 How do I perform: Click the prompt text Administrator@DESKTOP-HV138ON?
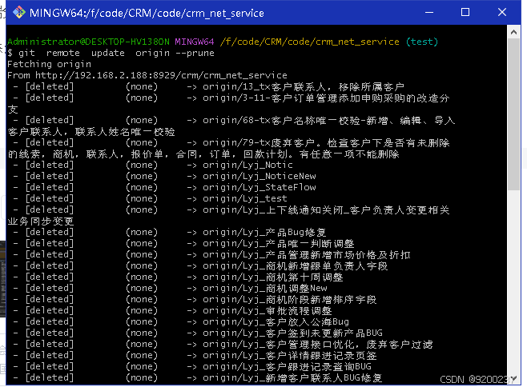(x=88, y=42)
